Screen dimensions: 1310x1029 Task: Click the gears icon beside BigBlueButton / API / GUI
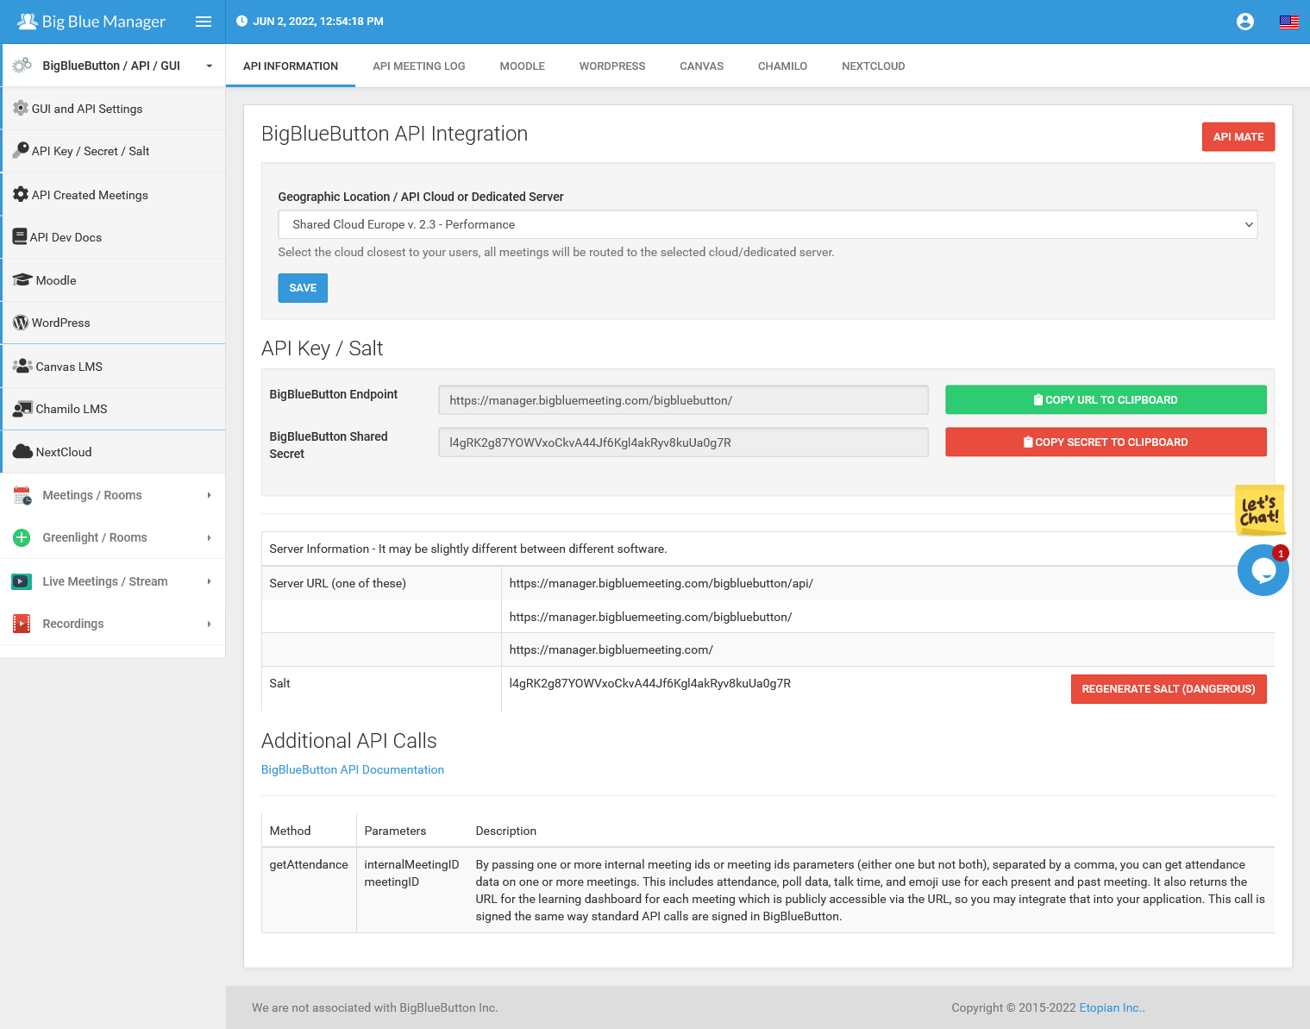pos(22,66)
